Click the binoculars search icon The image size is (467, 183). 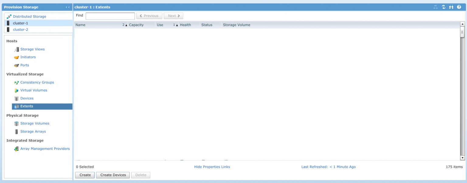451,7
